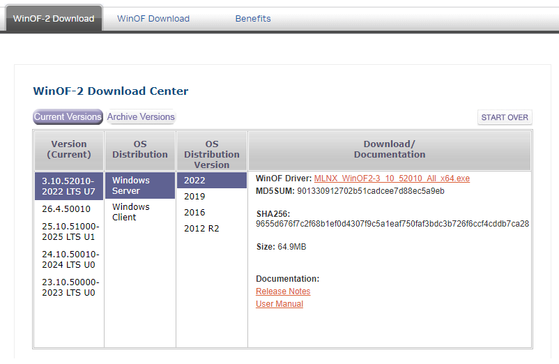Click the MD5SUM hash value 901330912702b51...
The width and height of the screenshot is (559, 364).
[x=371, y=191]
